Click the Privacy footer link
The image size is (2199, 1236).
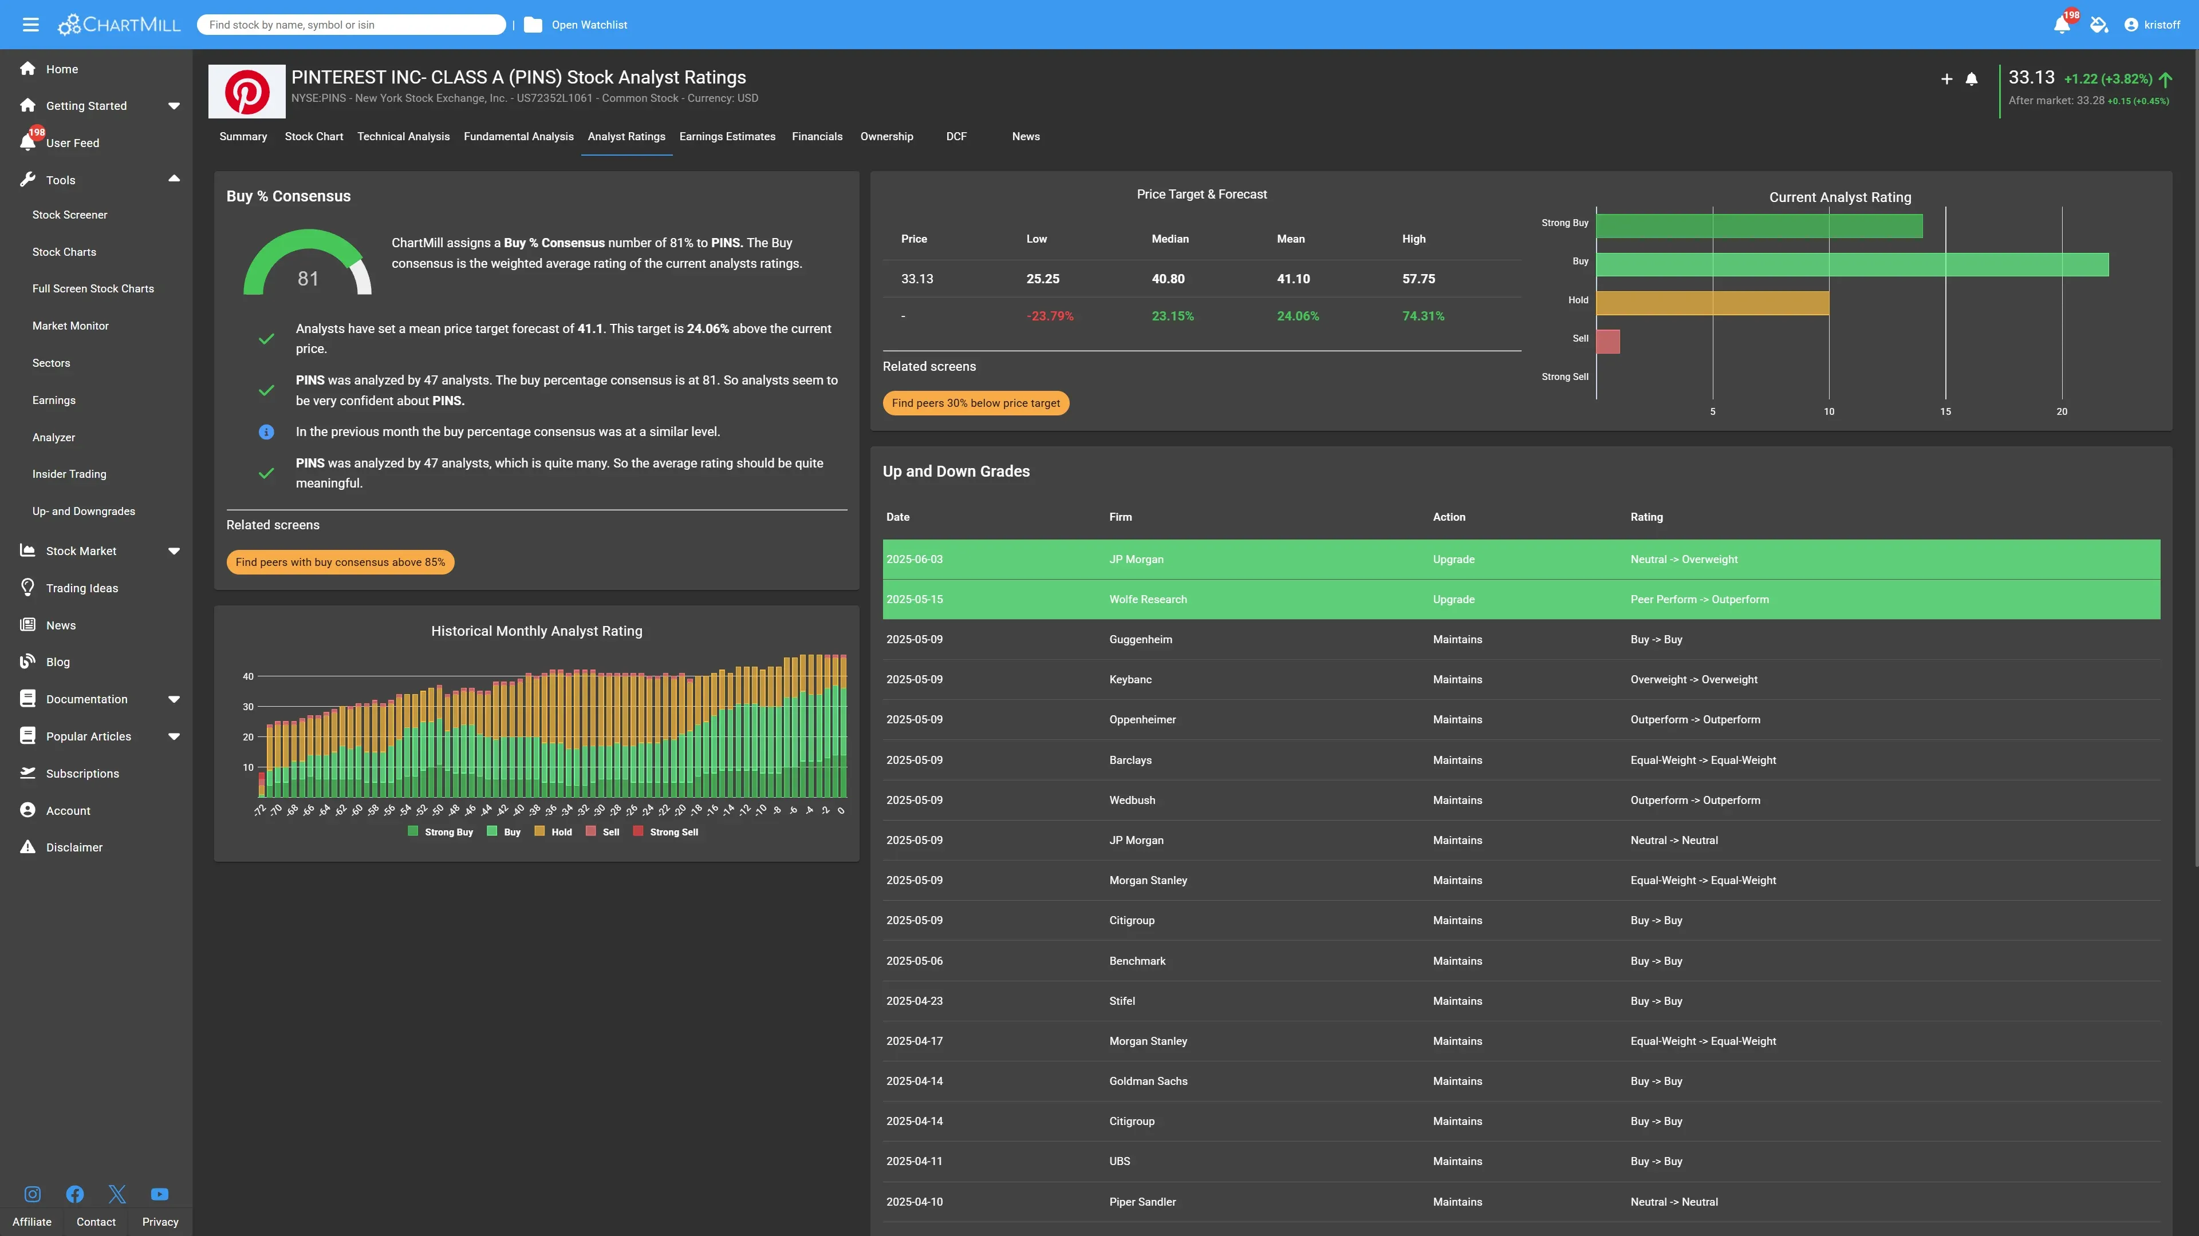click(160, 1222)
